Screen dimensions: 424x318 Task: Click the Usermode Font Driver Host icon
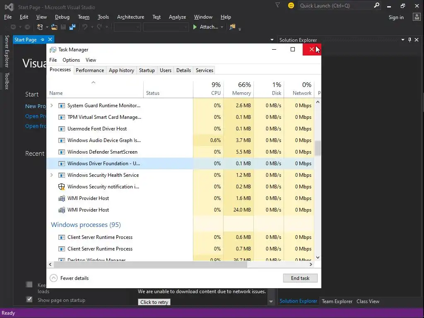[x=62, y=129]
